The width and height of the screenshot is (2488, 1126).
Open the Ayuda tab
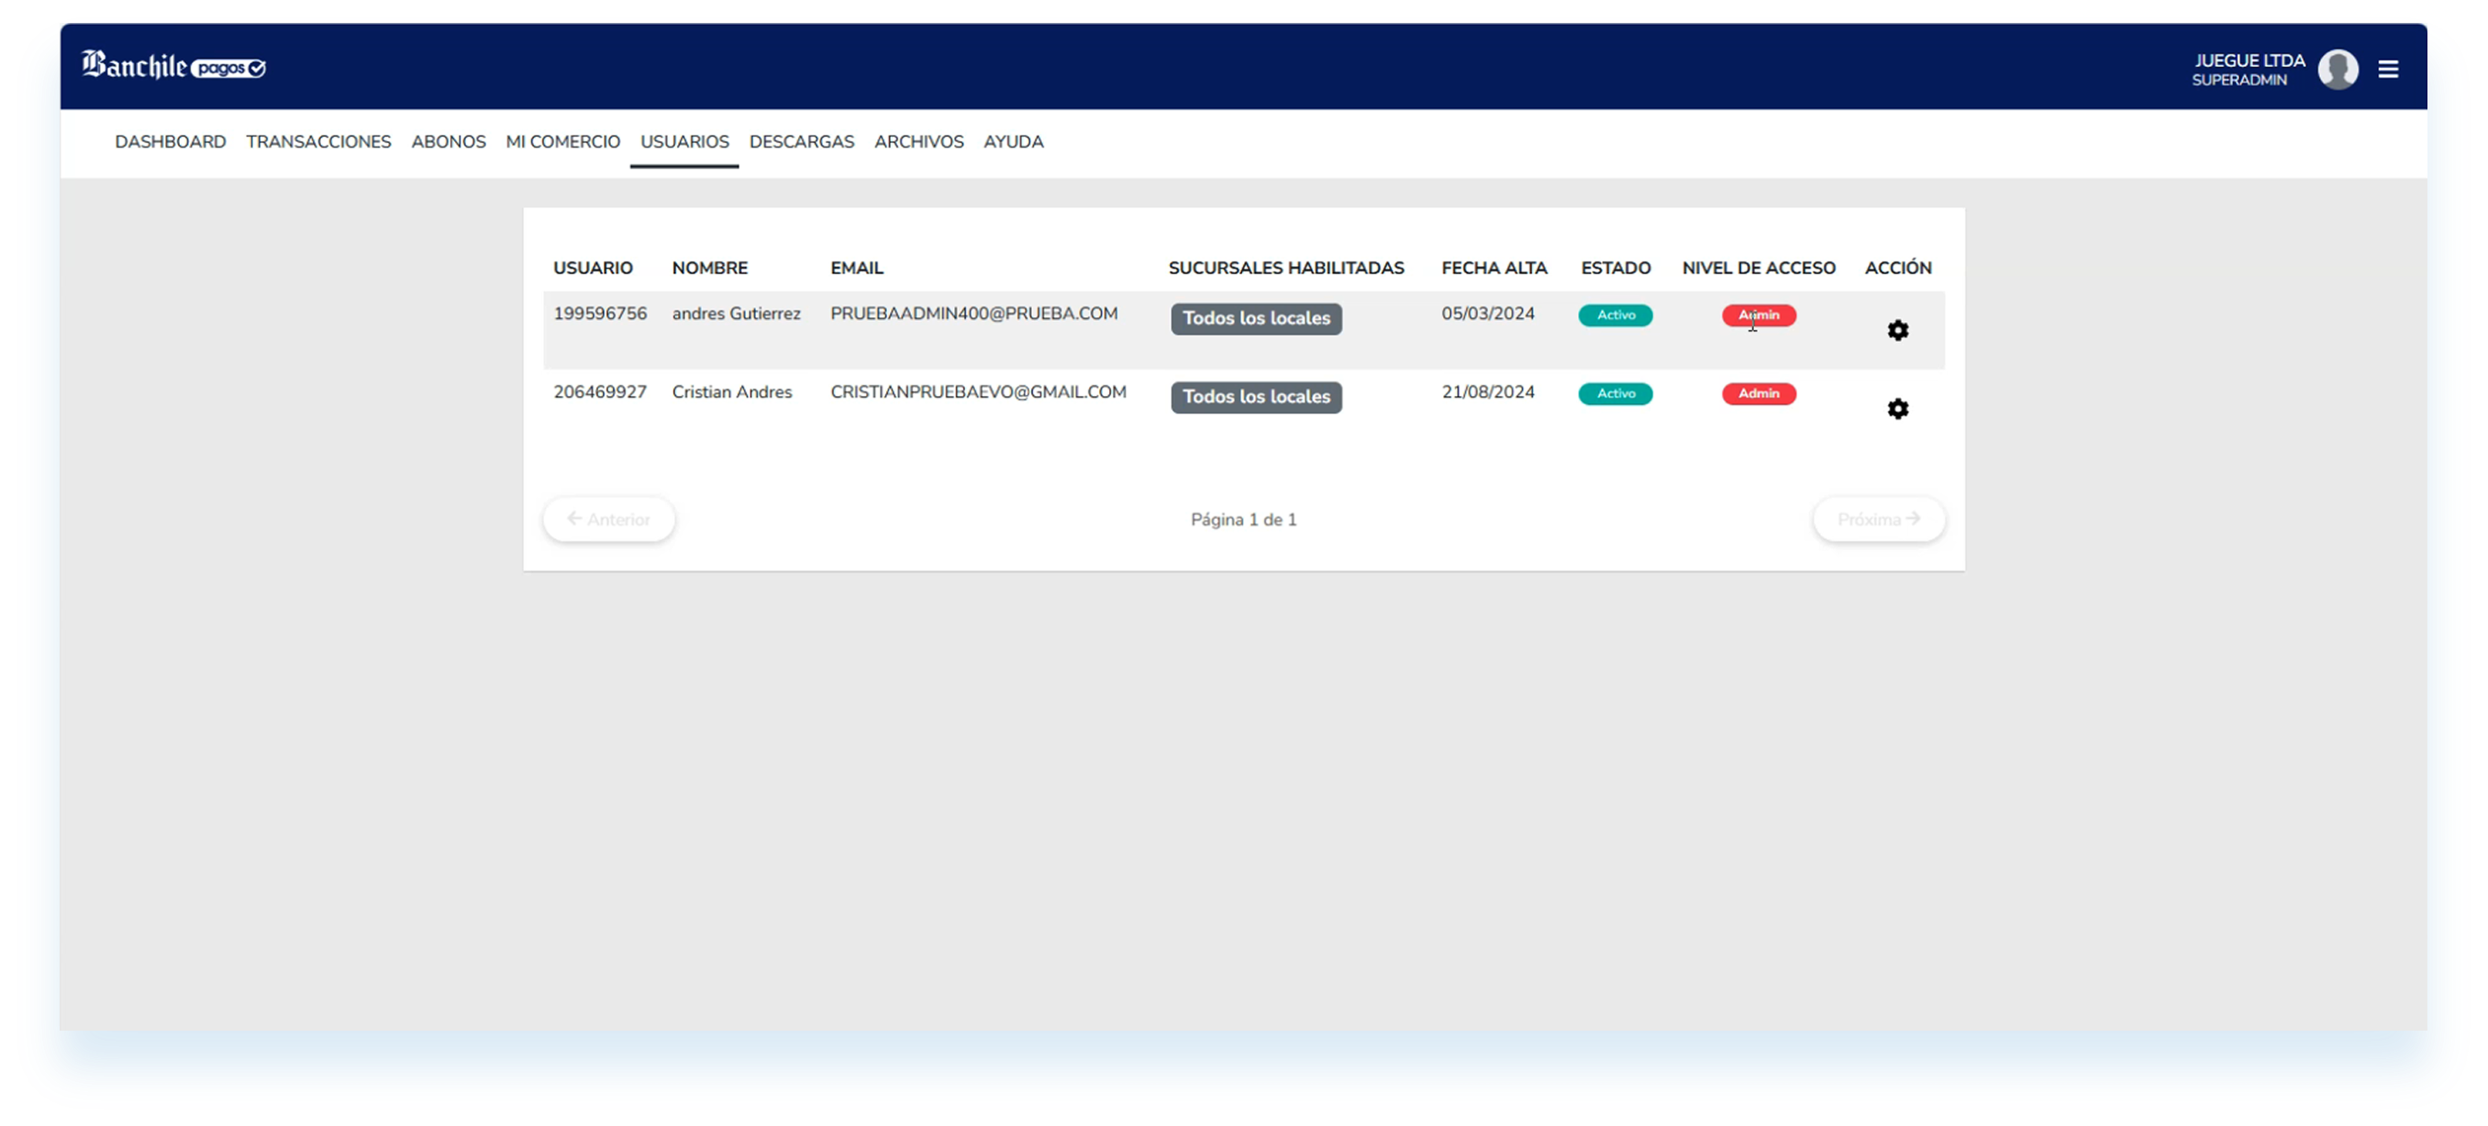pyautogui.click(x=1013, y=142)
